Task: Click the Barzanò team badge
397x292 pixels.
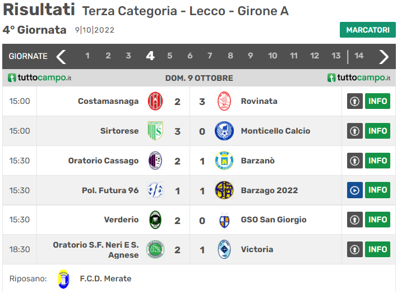Action: (x=224, y=161)
